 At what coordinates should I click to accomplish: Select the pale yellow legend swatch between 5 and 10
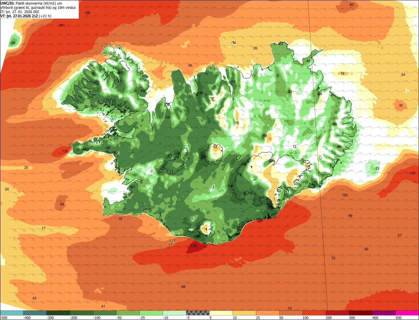[221, 313]
